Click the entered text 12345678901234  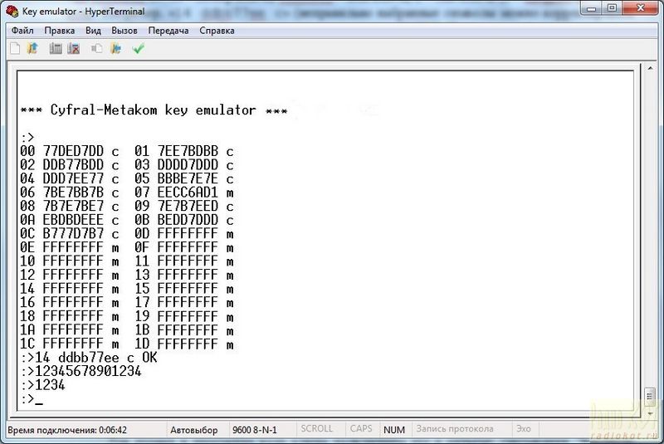pos(88,371)
